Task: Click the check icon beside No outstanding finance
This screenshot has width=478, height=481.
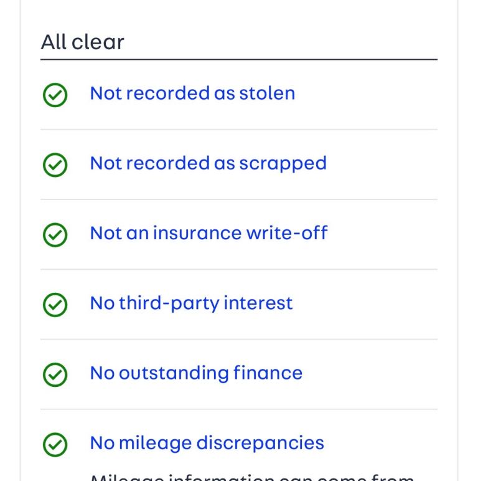Action: tap(55, 375)
